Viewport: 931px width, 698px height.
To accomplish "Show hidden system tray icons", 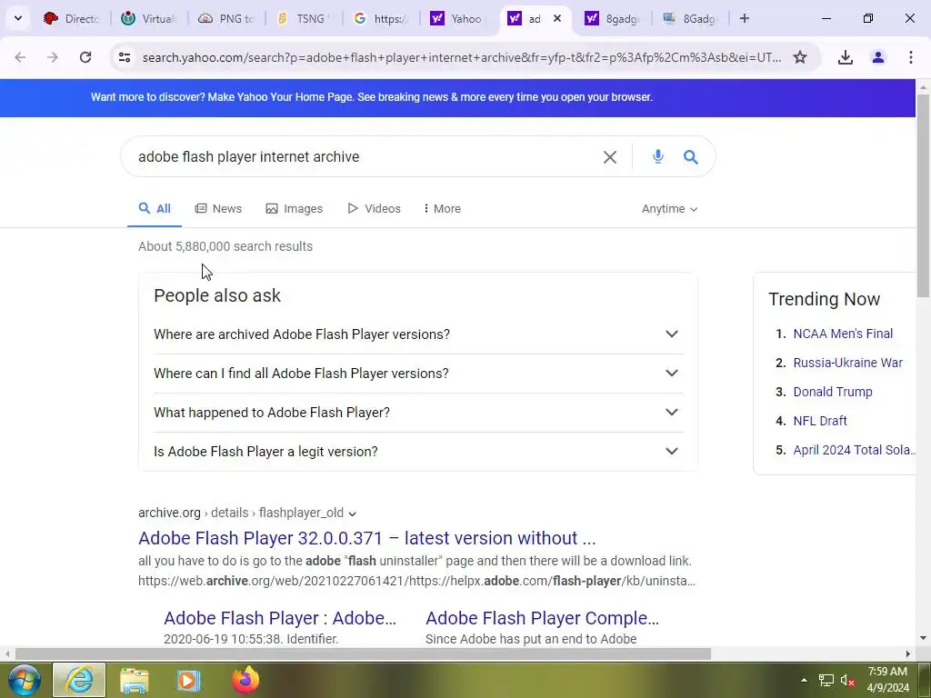I will [x=804, y=680].
